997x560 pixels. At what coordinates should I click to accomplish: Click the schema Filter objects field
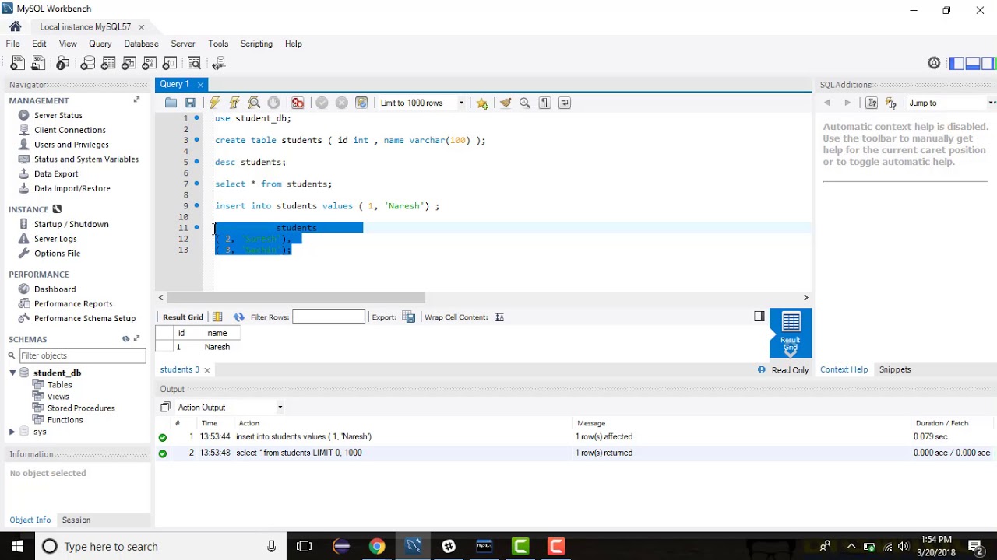pos(82,355)
